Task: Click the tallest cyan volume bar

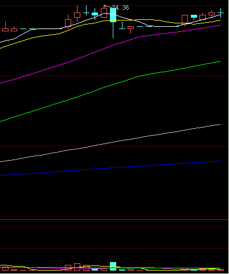Action: (x=113, y=266)
